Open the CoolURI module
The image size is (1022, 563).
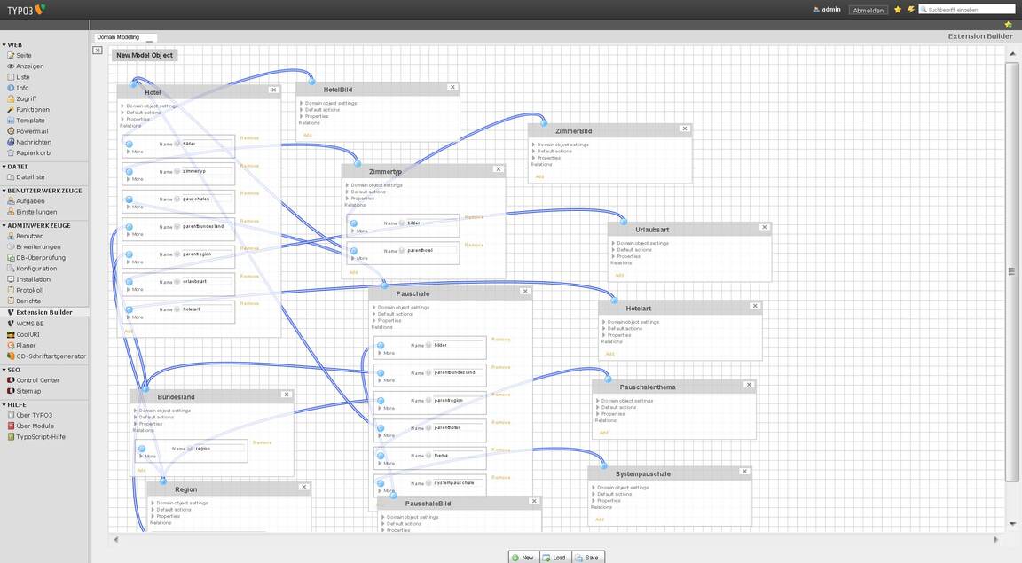click(x=30, y=335)
